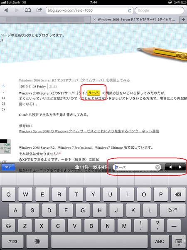187x250 pixels.
Task: Tap the G key
Action: tap(83, 210)
